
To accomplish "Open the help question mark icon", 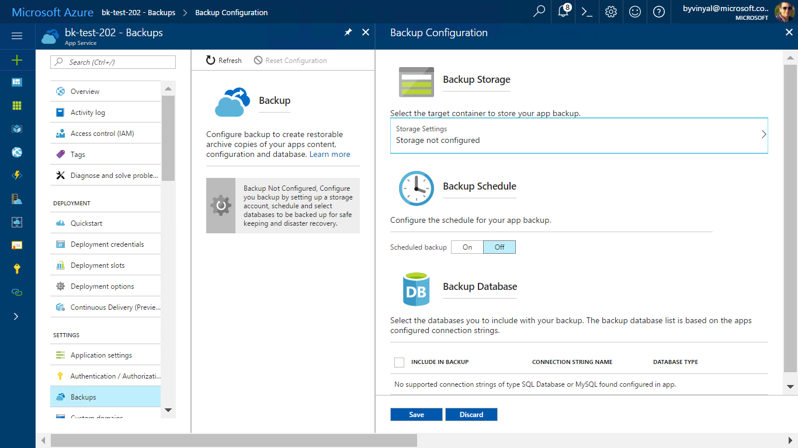I will pyautogui.click(x=659, y=12).
